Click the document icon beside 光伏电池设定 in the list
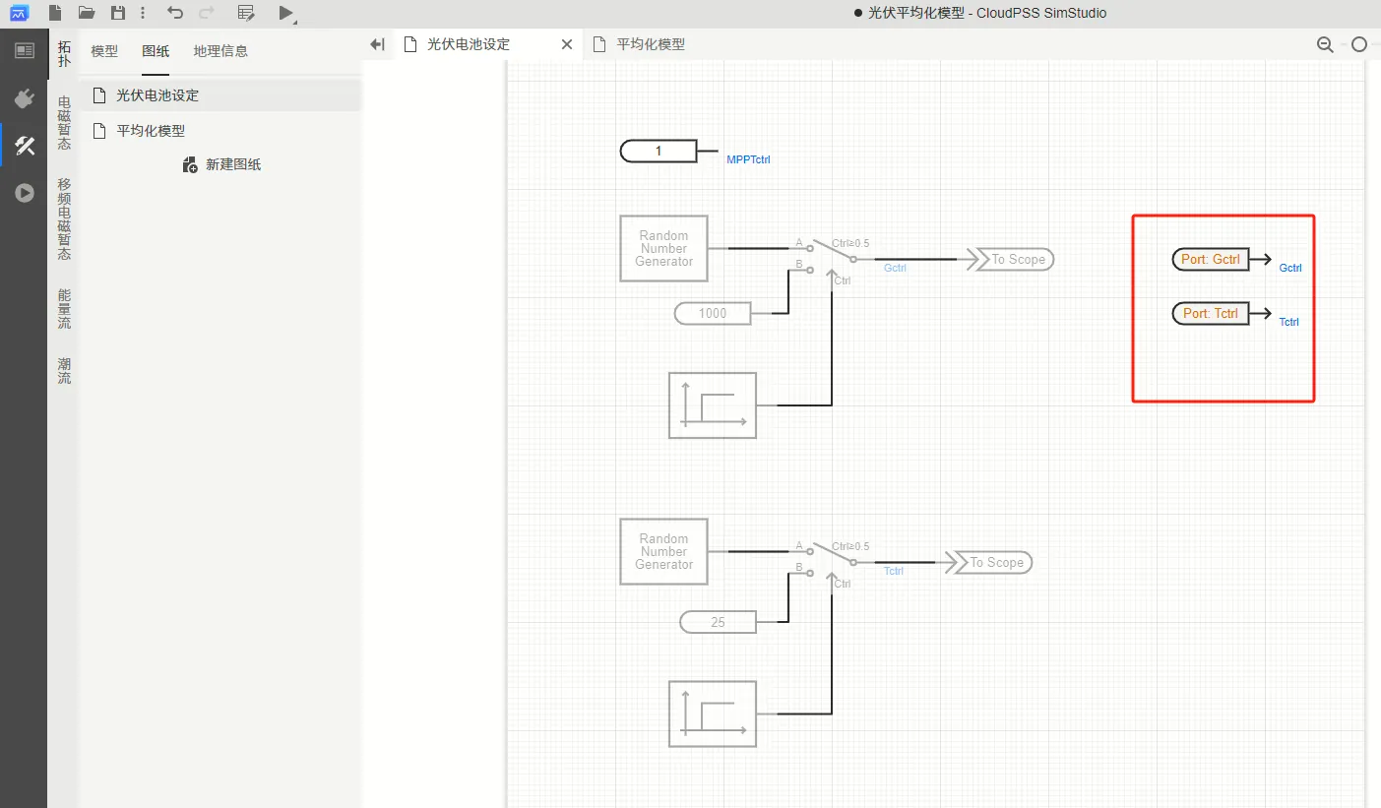This screenshot has height=808, width=1381. (x=98, y=95)
